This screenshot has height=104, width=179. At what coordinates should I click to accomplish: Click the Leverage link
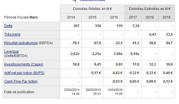point(11,52)
